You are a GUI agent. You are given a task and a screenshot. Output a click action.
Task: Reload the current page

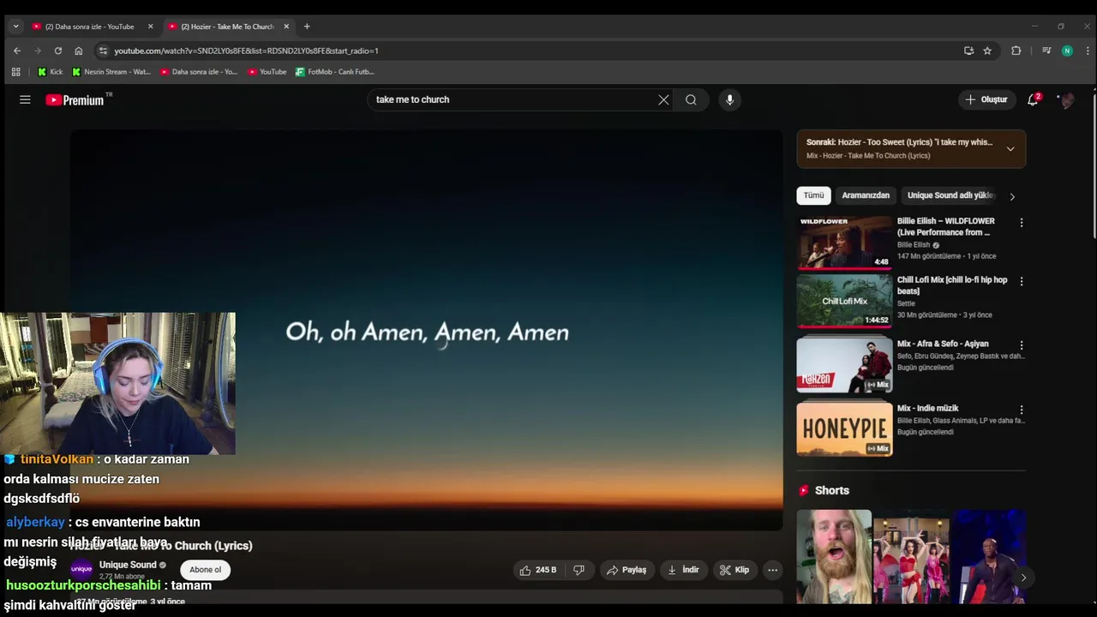click(58, 51)
